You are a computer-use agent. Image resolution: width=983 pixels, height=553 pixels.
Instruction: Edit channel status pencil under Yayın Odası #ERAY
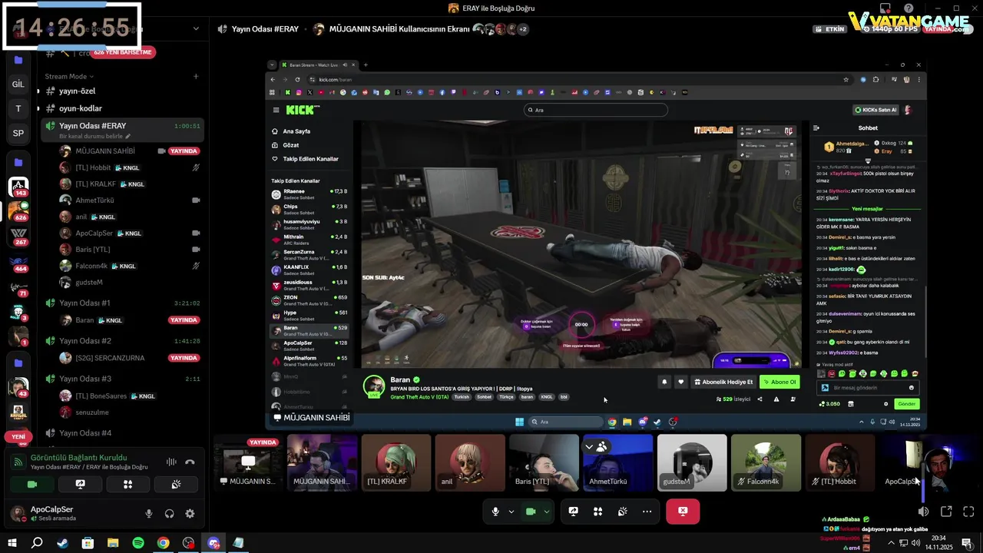(x=128, y=136)
